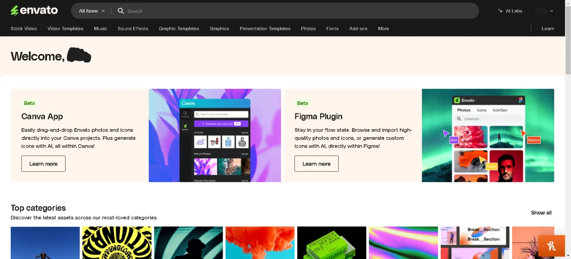Click Show all for Top categories
The height and width of the screenshot is (259, 571).
click(541, 213)
